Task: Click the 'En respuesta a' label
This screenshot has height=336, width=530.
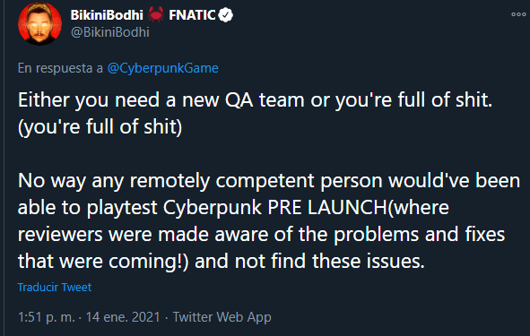Action: pyautogui.click(x=60, y=68)
